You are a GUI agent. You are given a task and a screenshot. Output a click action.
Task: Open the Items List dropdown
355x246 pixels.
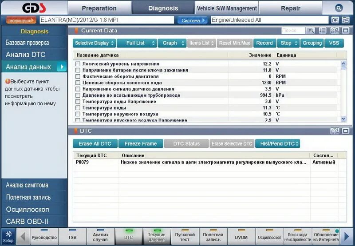point(201,43)
